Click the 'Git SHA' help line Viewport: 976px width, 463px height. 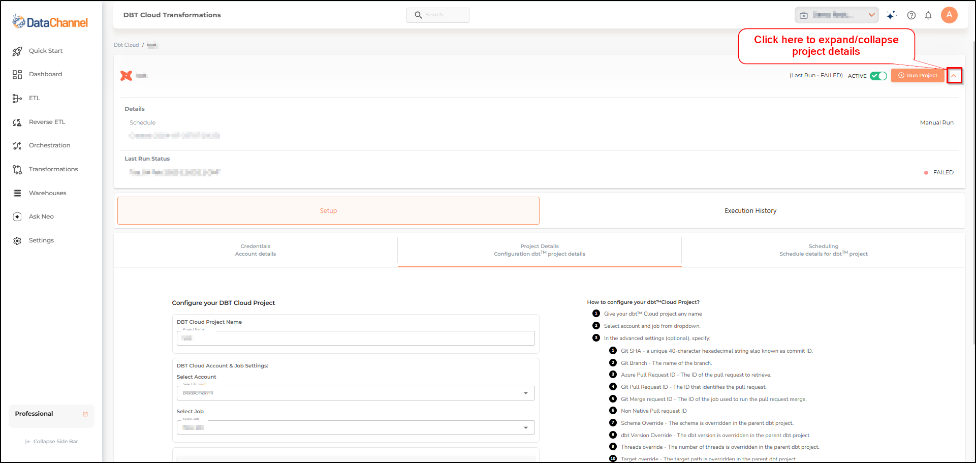pos(717,351)
